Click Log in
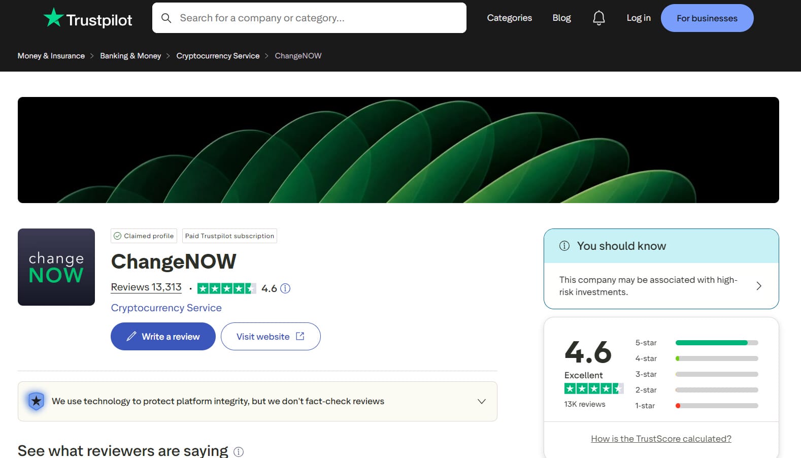This screenshot has height=458, width=801. click(639, 18)
